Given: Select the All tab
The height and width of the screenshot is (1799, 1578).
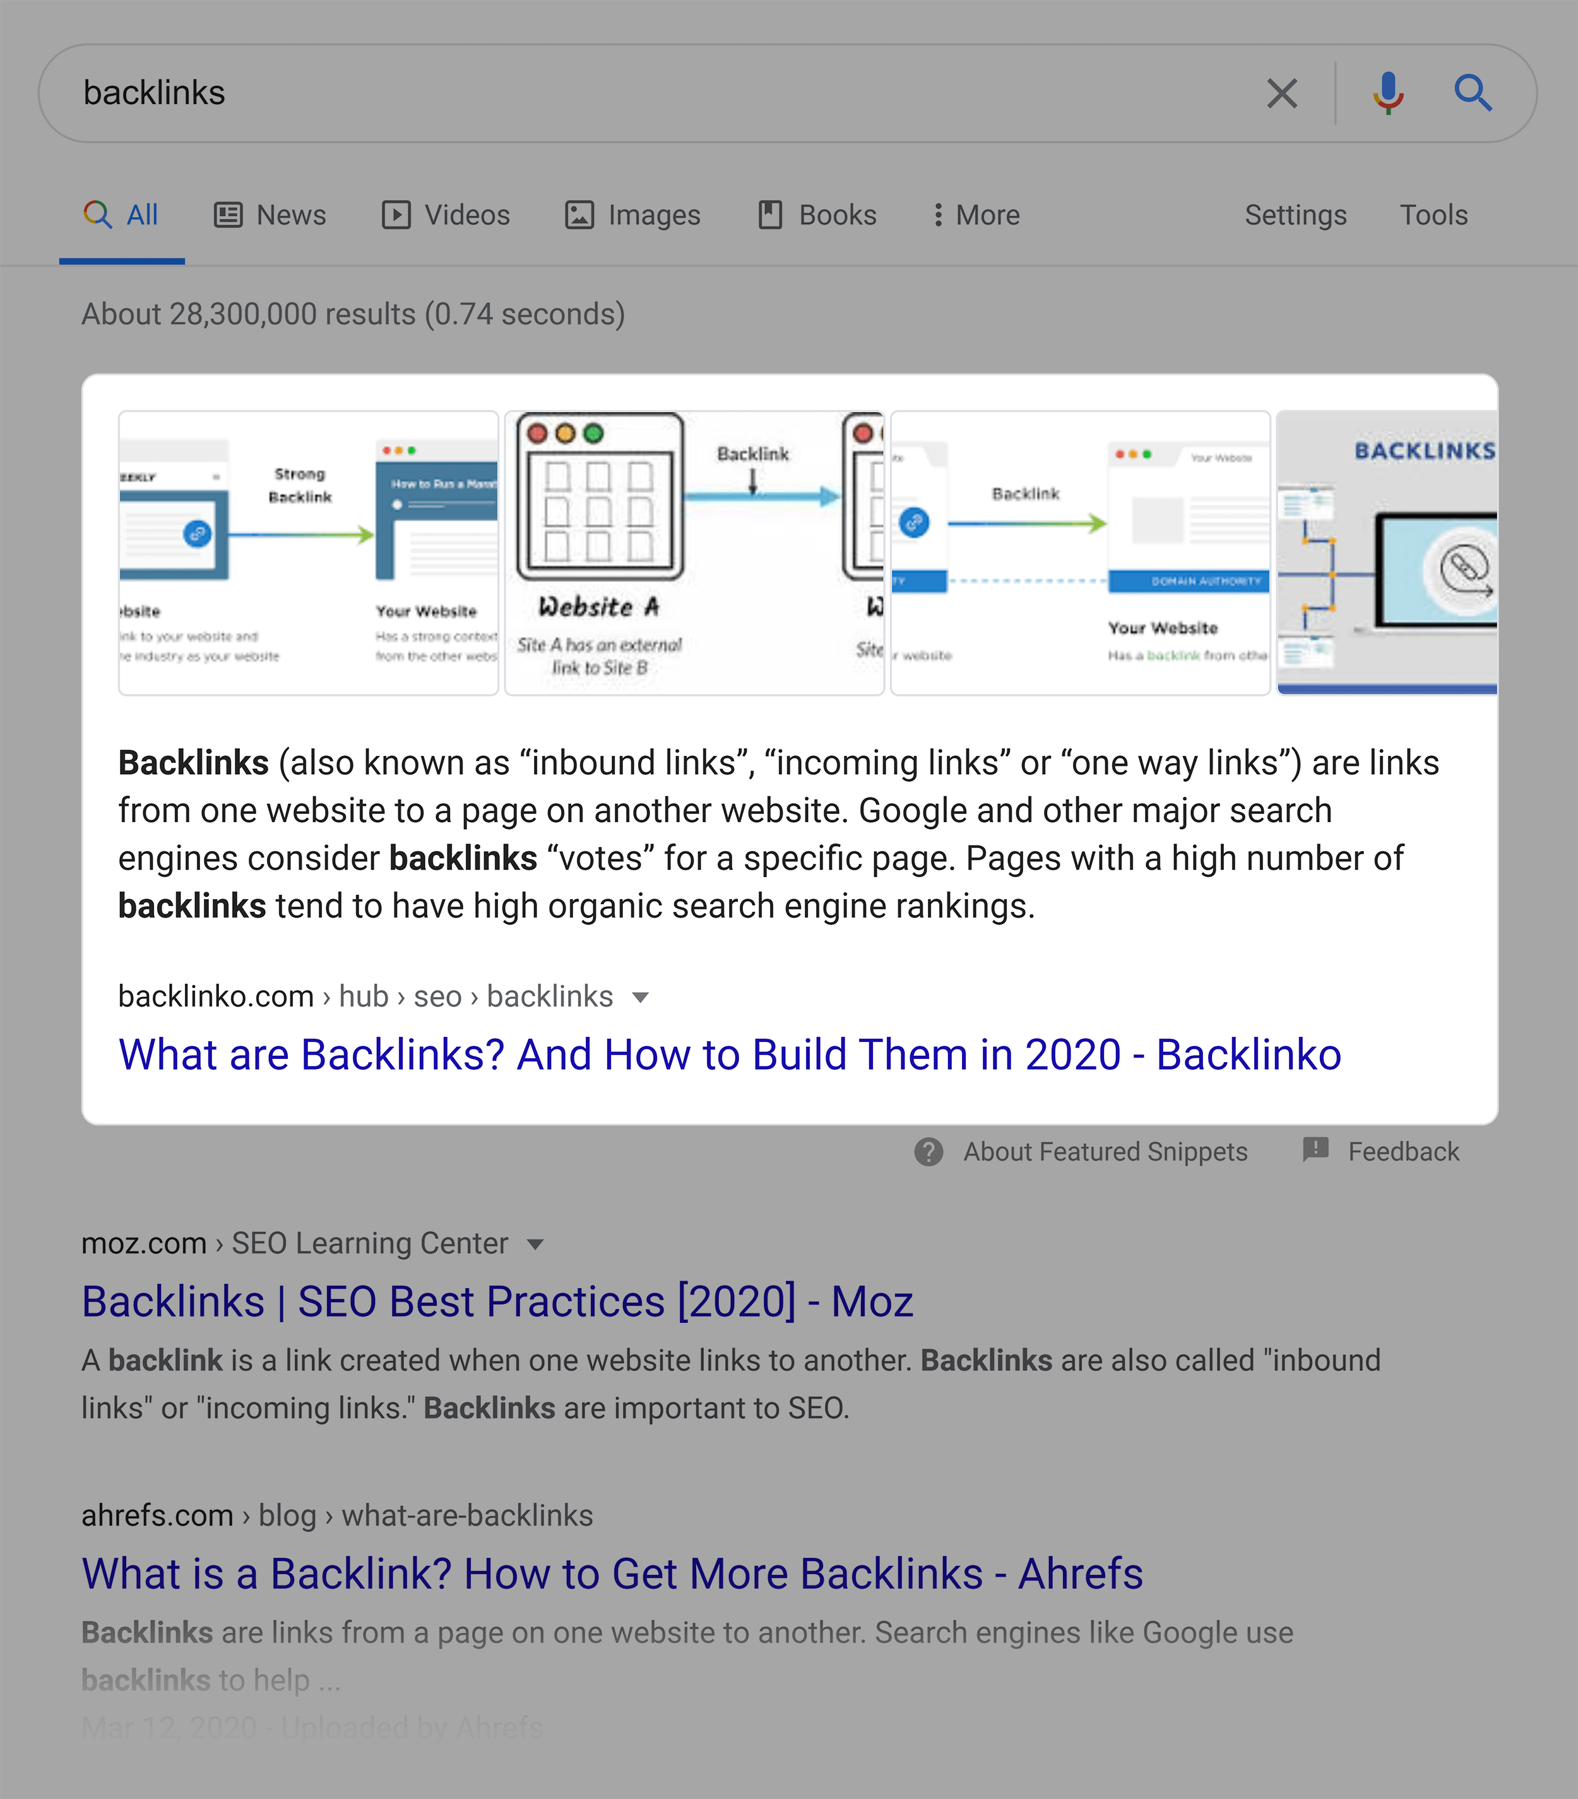Looking at the screenshot, I should coord(121,215).
